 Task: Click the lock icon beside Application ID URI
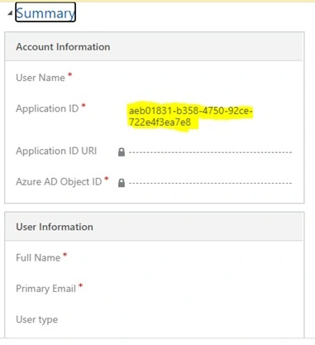(122, 152)
